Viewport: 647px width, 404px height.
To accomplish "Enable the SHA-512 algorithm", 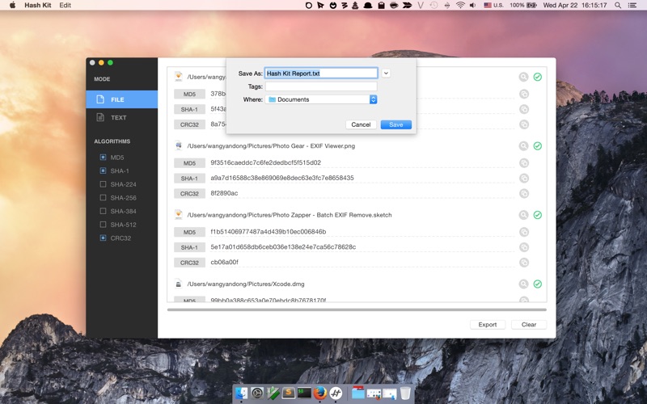I will [x=104, y=225].
